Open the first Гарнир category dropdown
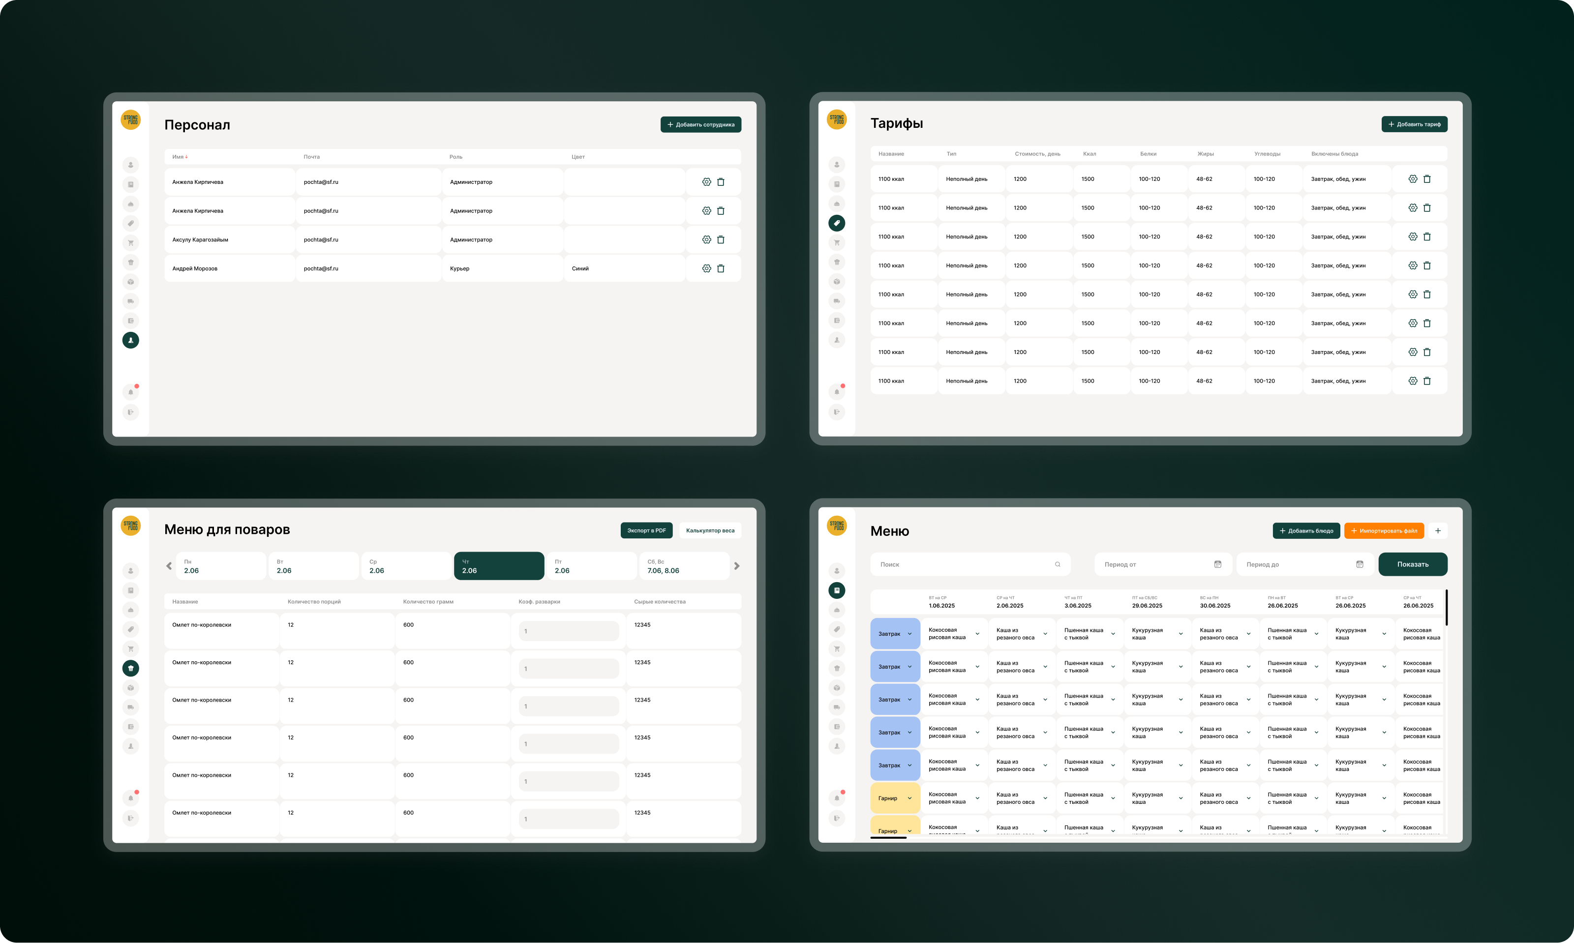The width and height of the screenshot is (1574, 943). [x=909, y=798]
